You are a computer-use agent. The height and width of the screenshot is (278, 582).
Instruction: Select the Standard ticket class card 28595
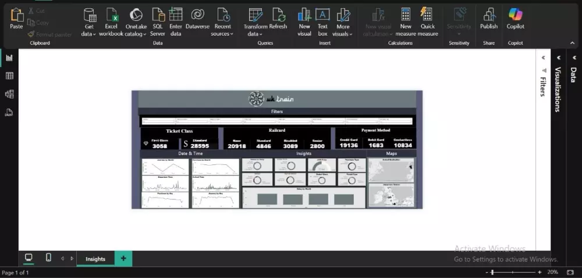[199, 144]
